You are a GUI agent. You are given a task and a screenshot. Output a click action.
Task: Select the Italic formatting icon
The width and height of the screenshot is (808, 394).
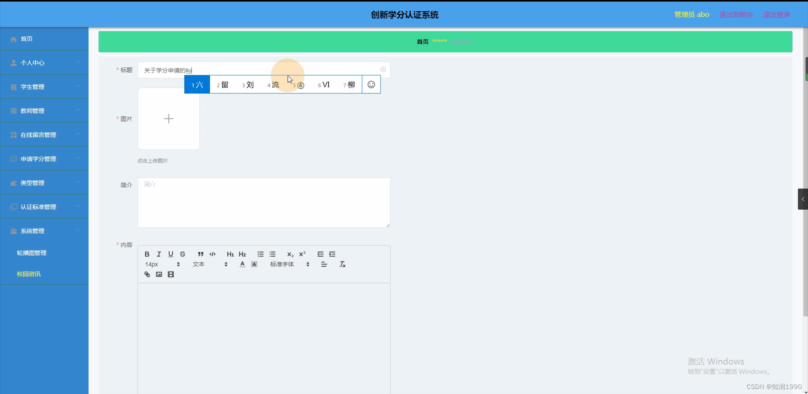click(159, 254)
